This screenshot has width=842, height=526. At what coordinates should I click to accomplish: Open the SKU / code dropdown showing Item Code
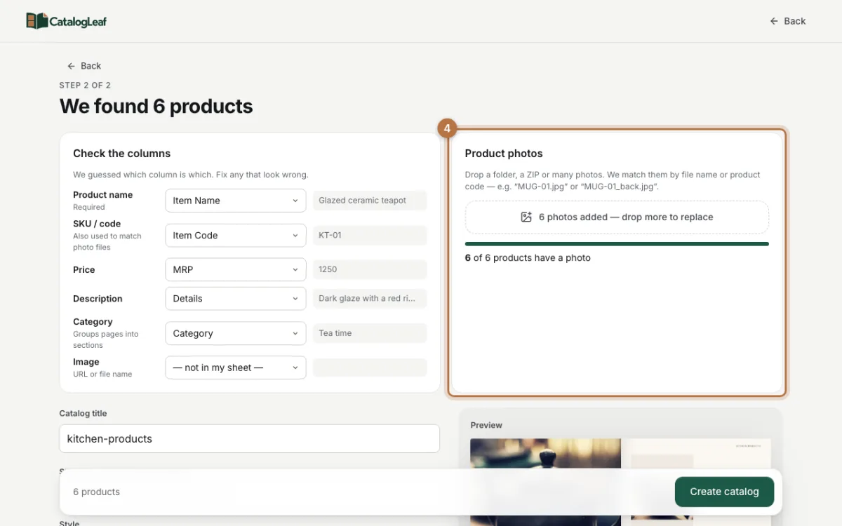[236, 236]
